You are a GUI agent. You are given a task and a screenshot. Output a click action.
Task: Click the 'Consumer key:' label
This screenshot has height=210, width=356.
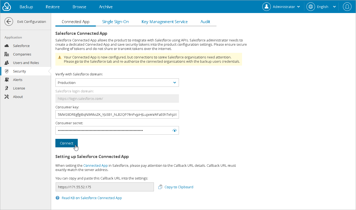pos(67,107)
